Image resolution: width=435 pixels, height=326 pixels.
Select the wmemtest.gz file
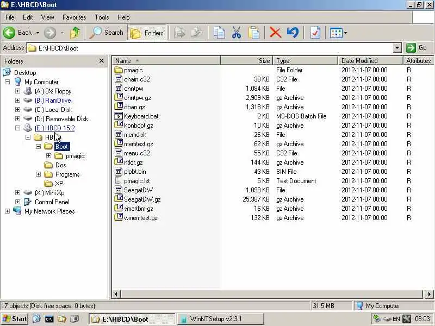click(x=141, y=218)
